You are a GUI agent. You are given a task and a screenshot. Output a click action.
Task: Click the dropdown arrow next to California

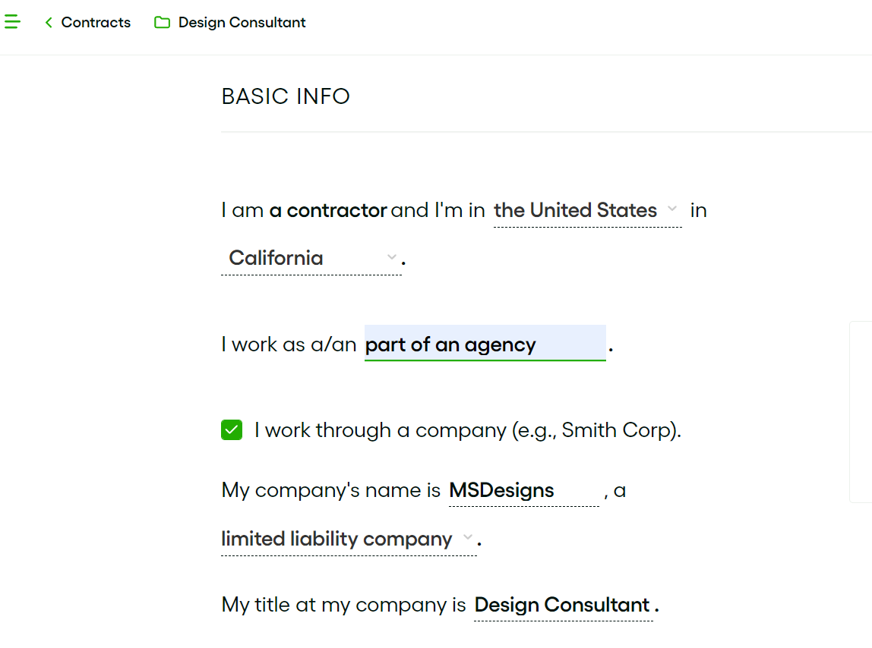click(x=390, y=257)
